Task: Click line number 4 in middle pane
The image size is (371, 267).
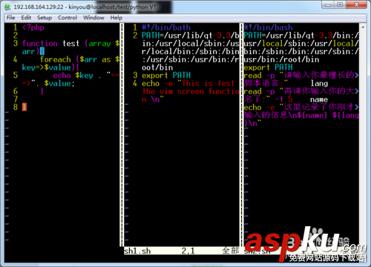Action: 135,84
